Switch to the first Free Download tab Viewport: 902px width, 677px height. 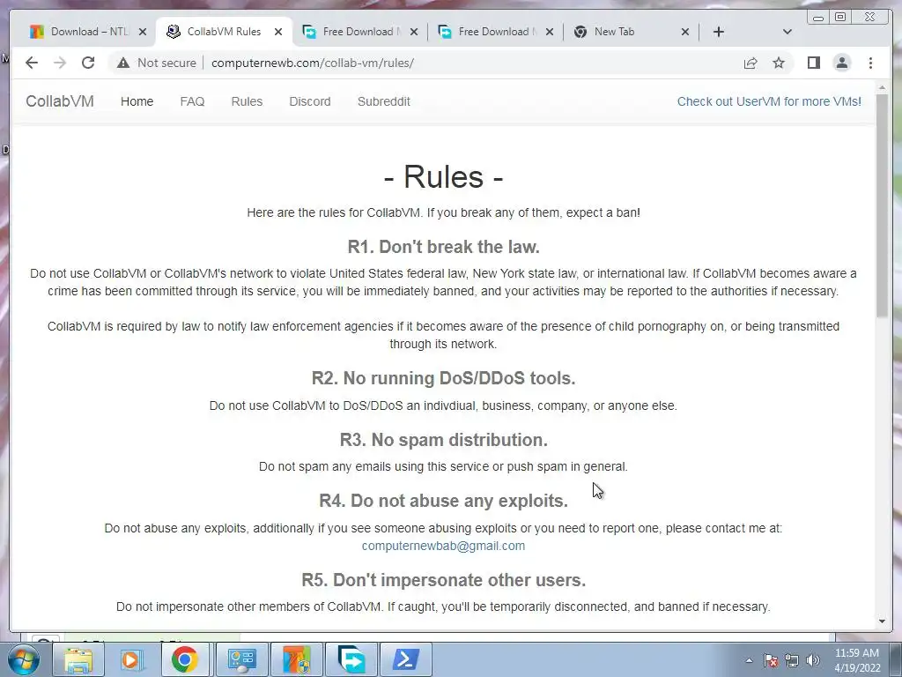(x=360, y=32)
